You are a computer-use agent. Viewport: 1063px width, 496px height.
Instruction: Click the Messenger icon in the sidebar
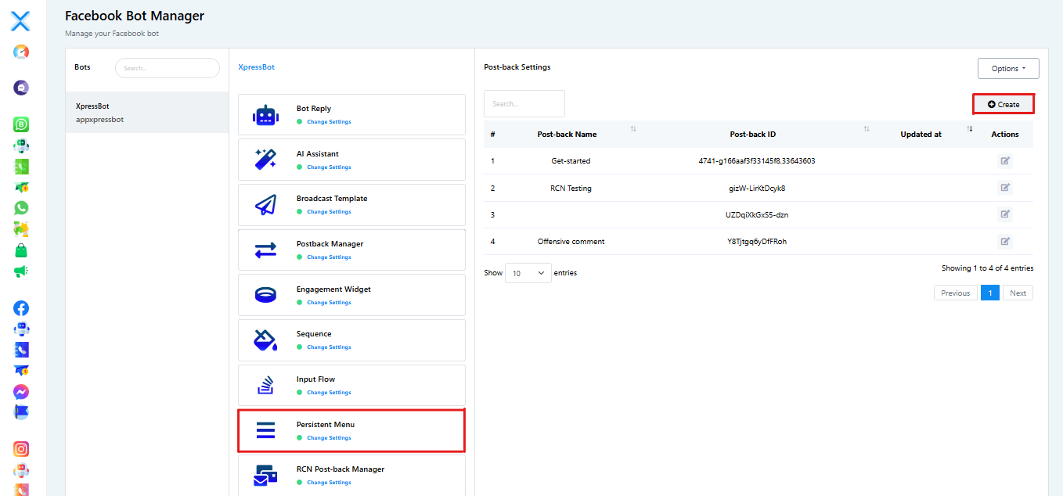pos(21,392)
